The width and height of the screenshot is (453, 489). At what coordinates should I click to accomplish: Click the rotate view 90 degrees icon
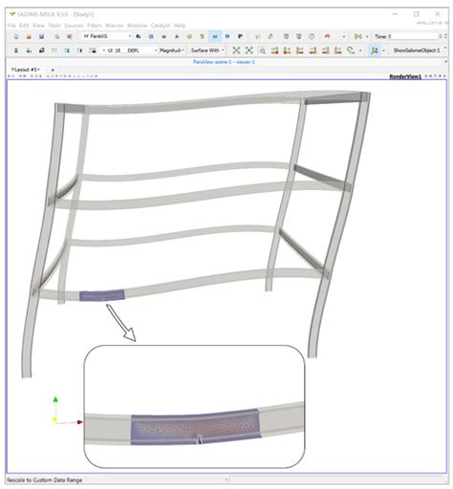click(x=351, y=51)
